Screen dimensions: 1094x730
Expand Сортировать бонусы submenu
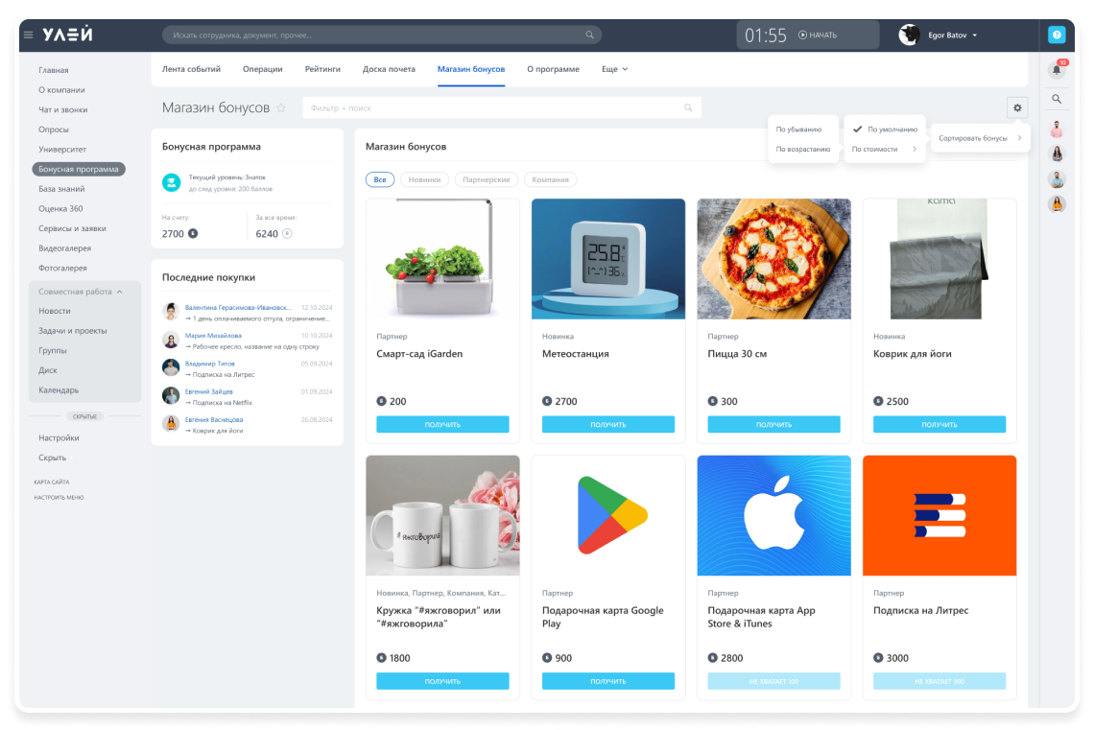click(980, 138)
